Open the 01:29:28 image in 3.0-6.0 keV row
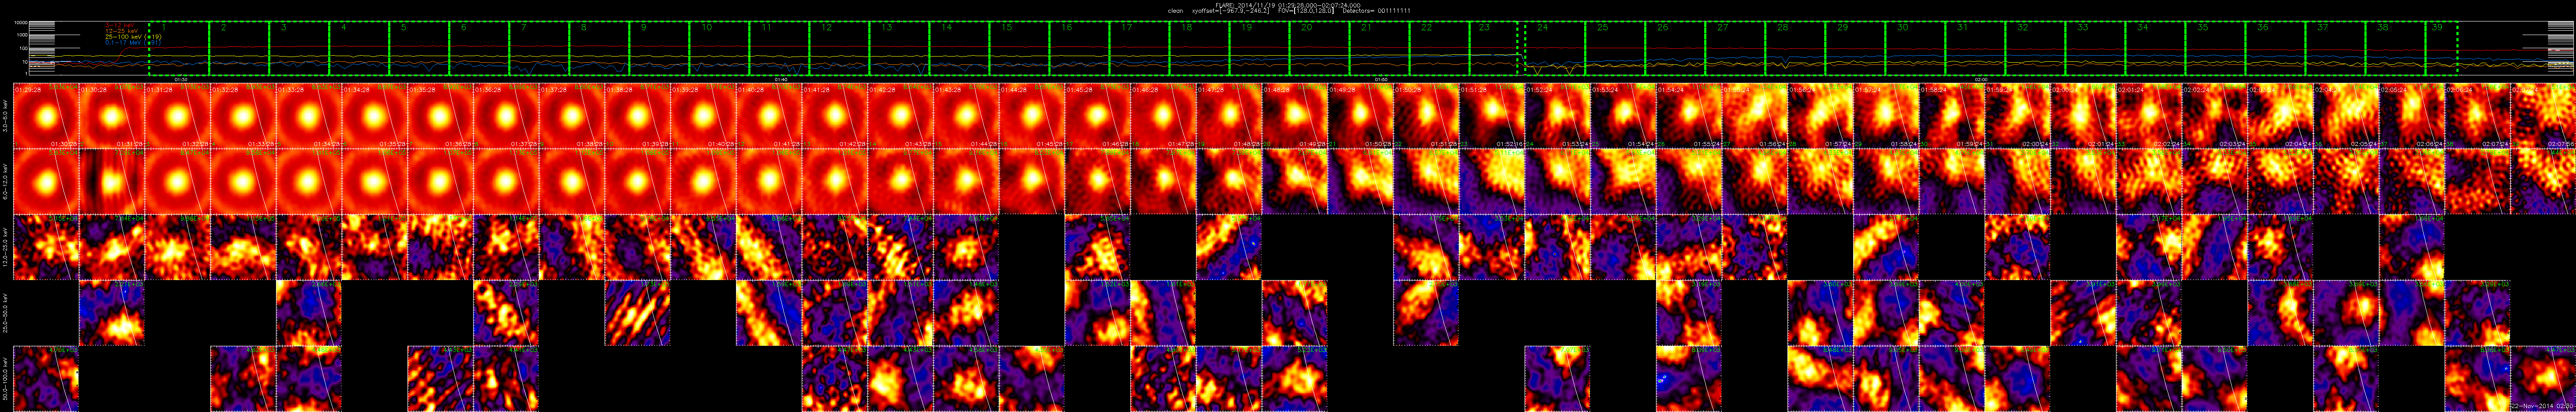Screen dimensions: 2576x412 [46, 116]
